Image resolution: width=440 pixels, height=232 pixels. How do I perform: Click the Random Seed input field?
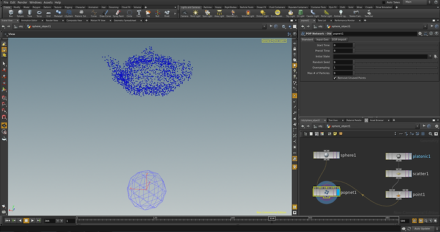coord(343,62)
